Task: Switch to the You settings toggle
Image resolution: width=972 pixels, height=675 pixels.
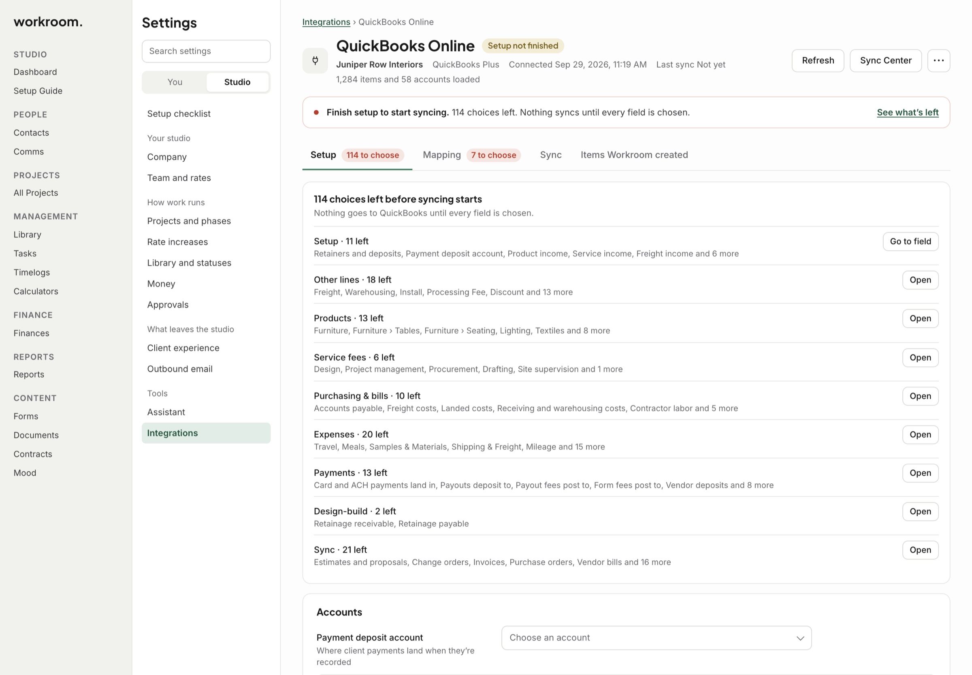Action: click(175, 82)
